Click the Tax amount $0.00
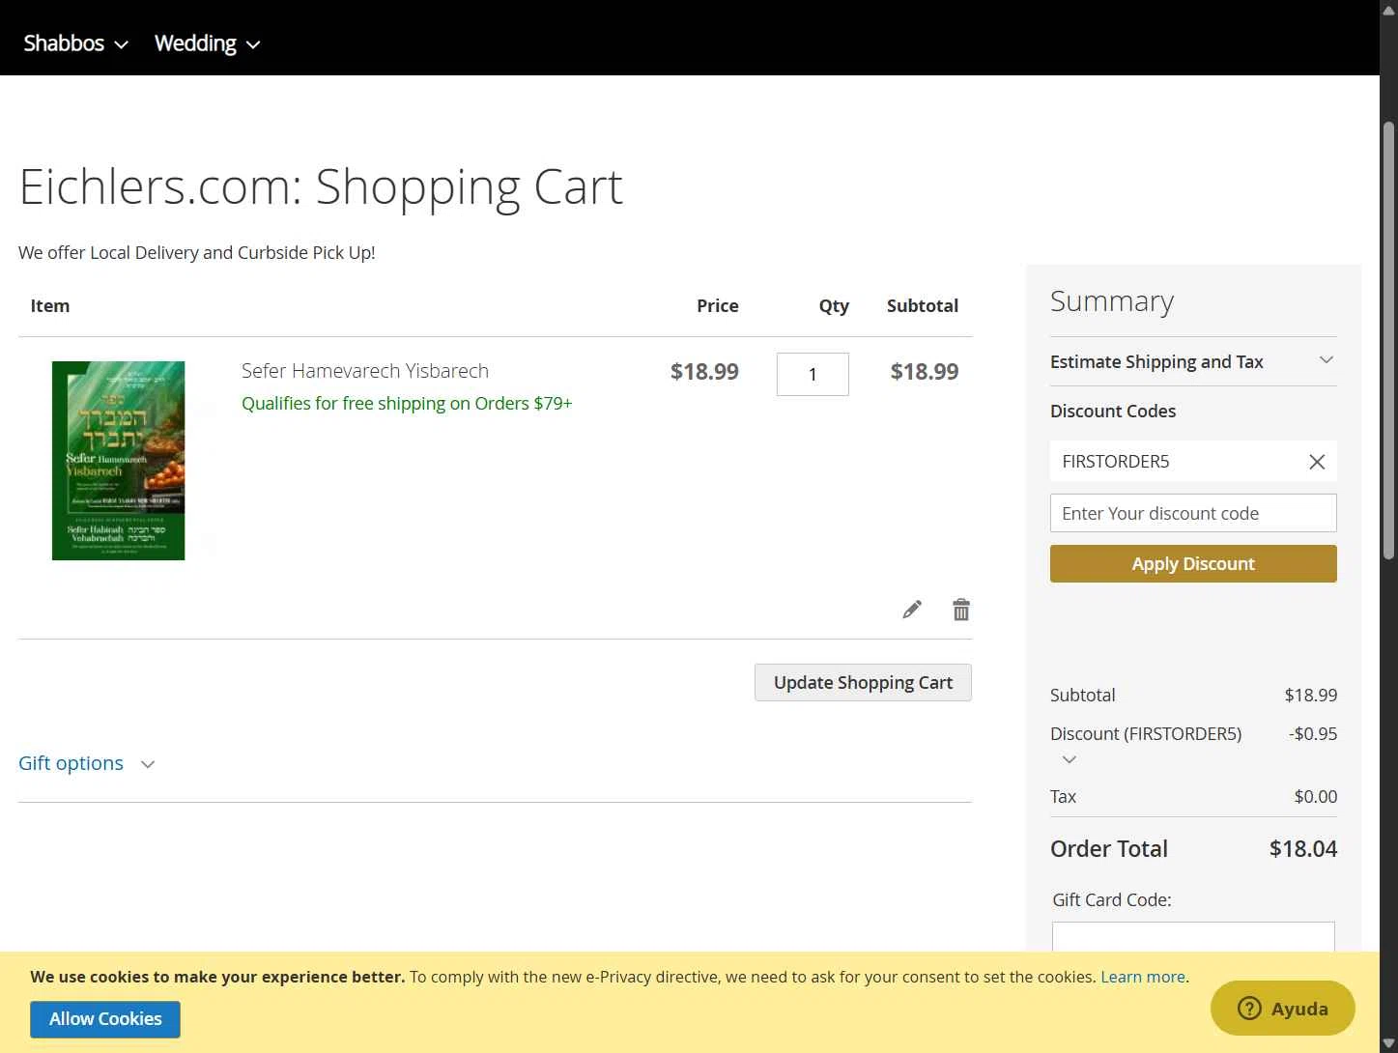The image size is (1398, 1053). click(1316, 797)
